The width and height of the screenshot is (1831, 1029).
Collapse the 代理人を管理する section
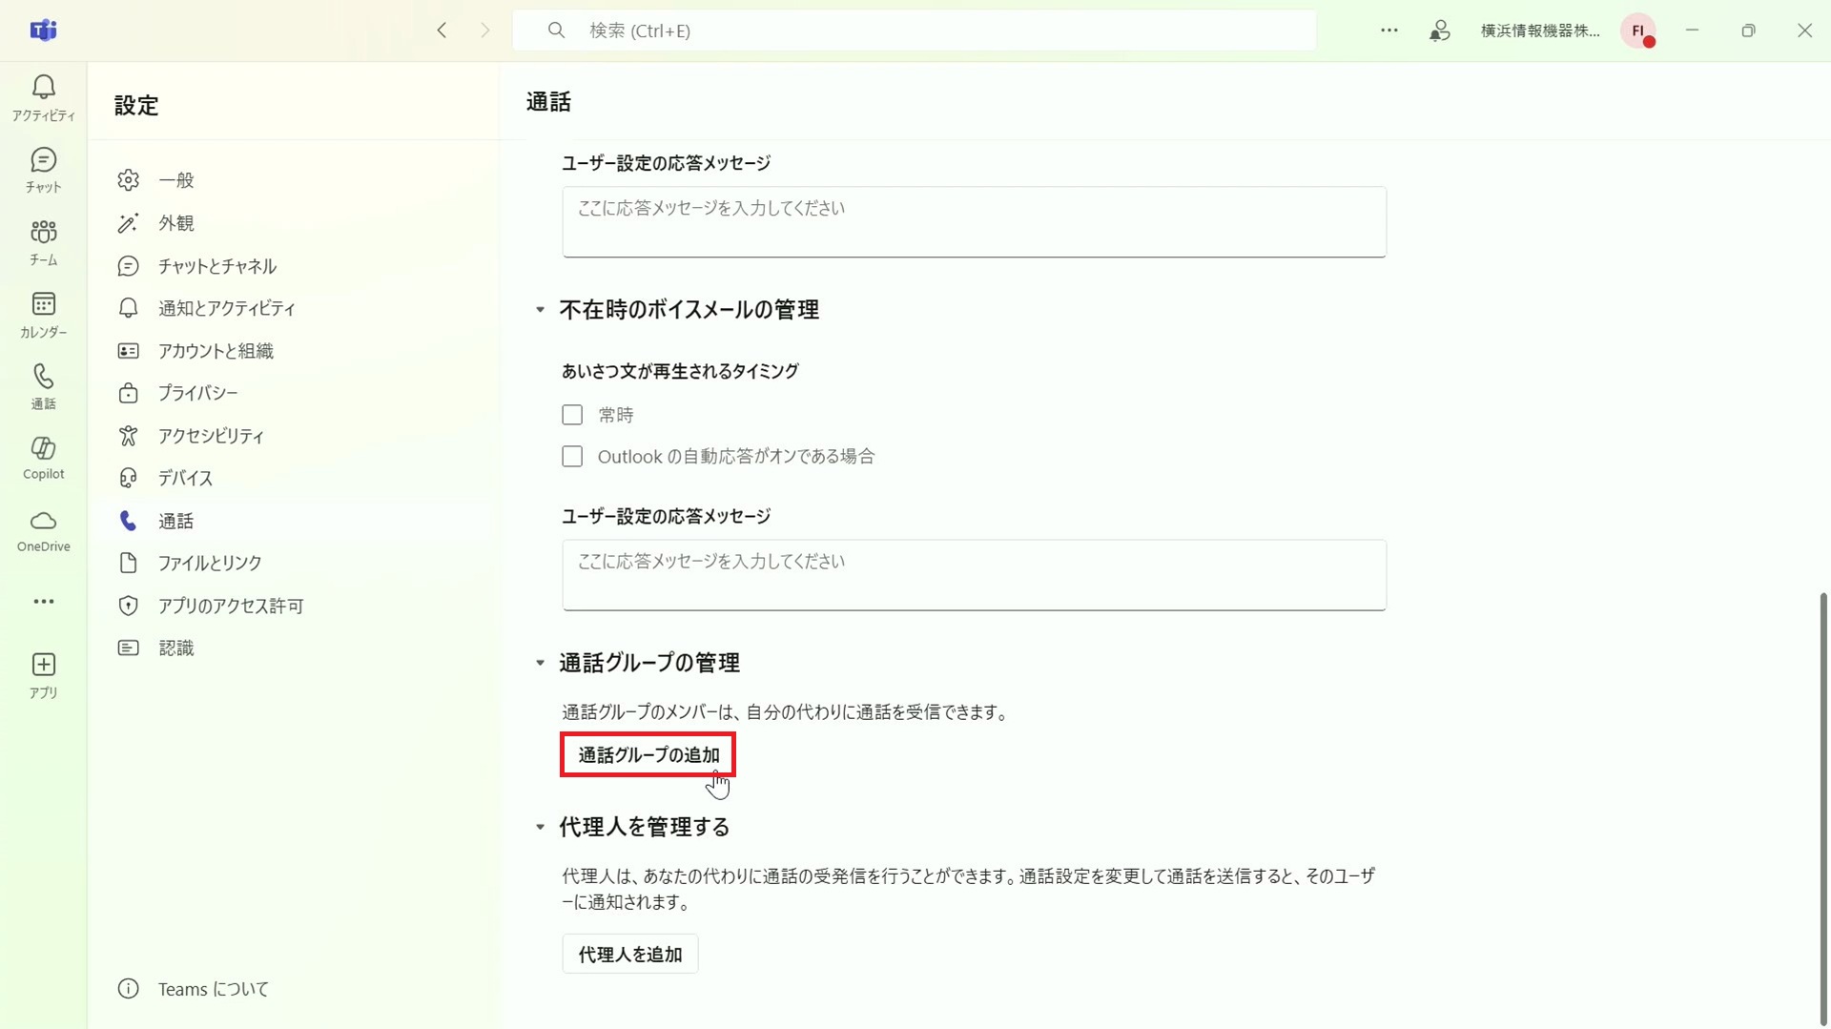pyautogui.click(x=540, y=827)
